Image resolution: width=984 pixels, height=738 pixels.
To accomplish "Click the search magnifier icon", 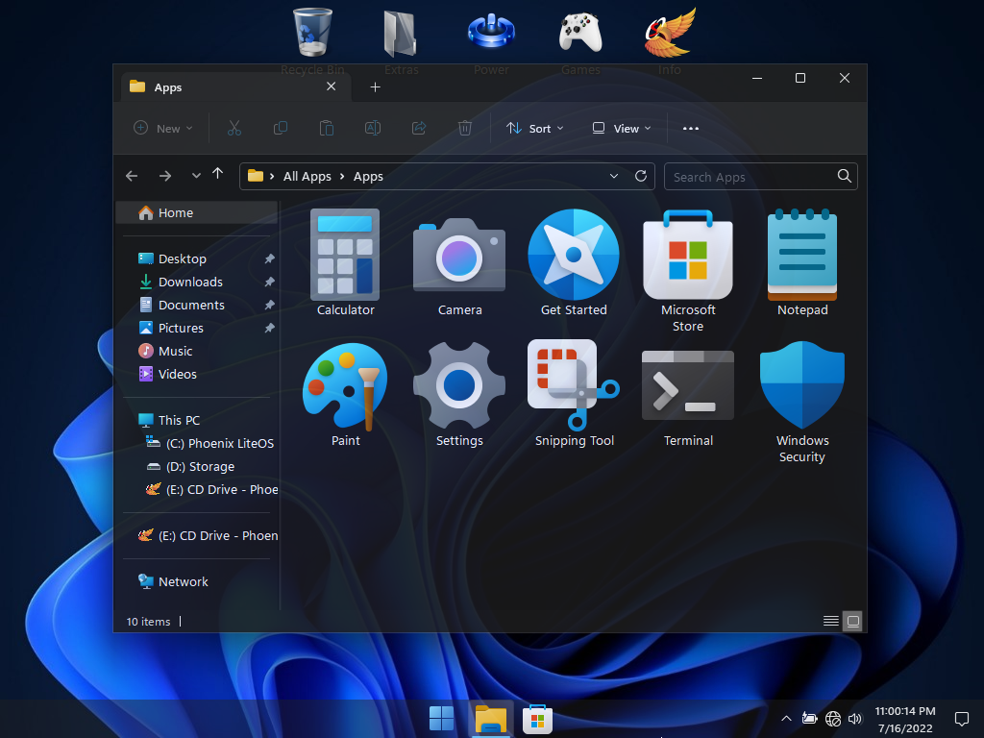I will click(x=845, y=177).
